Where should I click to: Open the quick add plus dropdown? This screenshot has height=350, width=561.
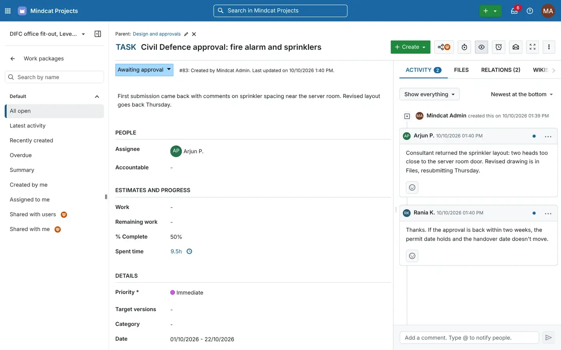click(490, 11)
